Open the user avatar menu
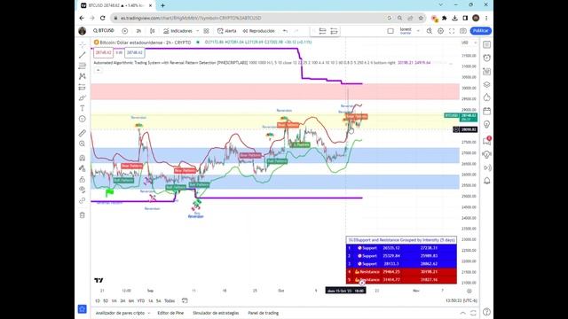This screenshot has height=319, width=568. pyautogui.click(x=83, y=31)
